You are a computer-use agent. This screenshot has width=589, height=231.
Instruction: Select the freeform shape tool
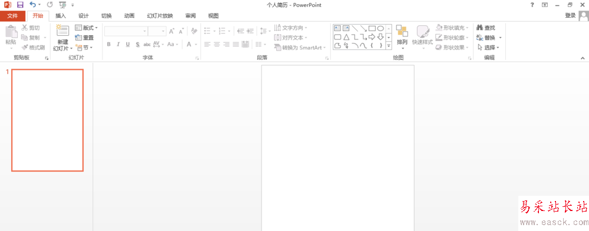click(337, 45)
